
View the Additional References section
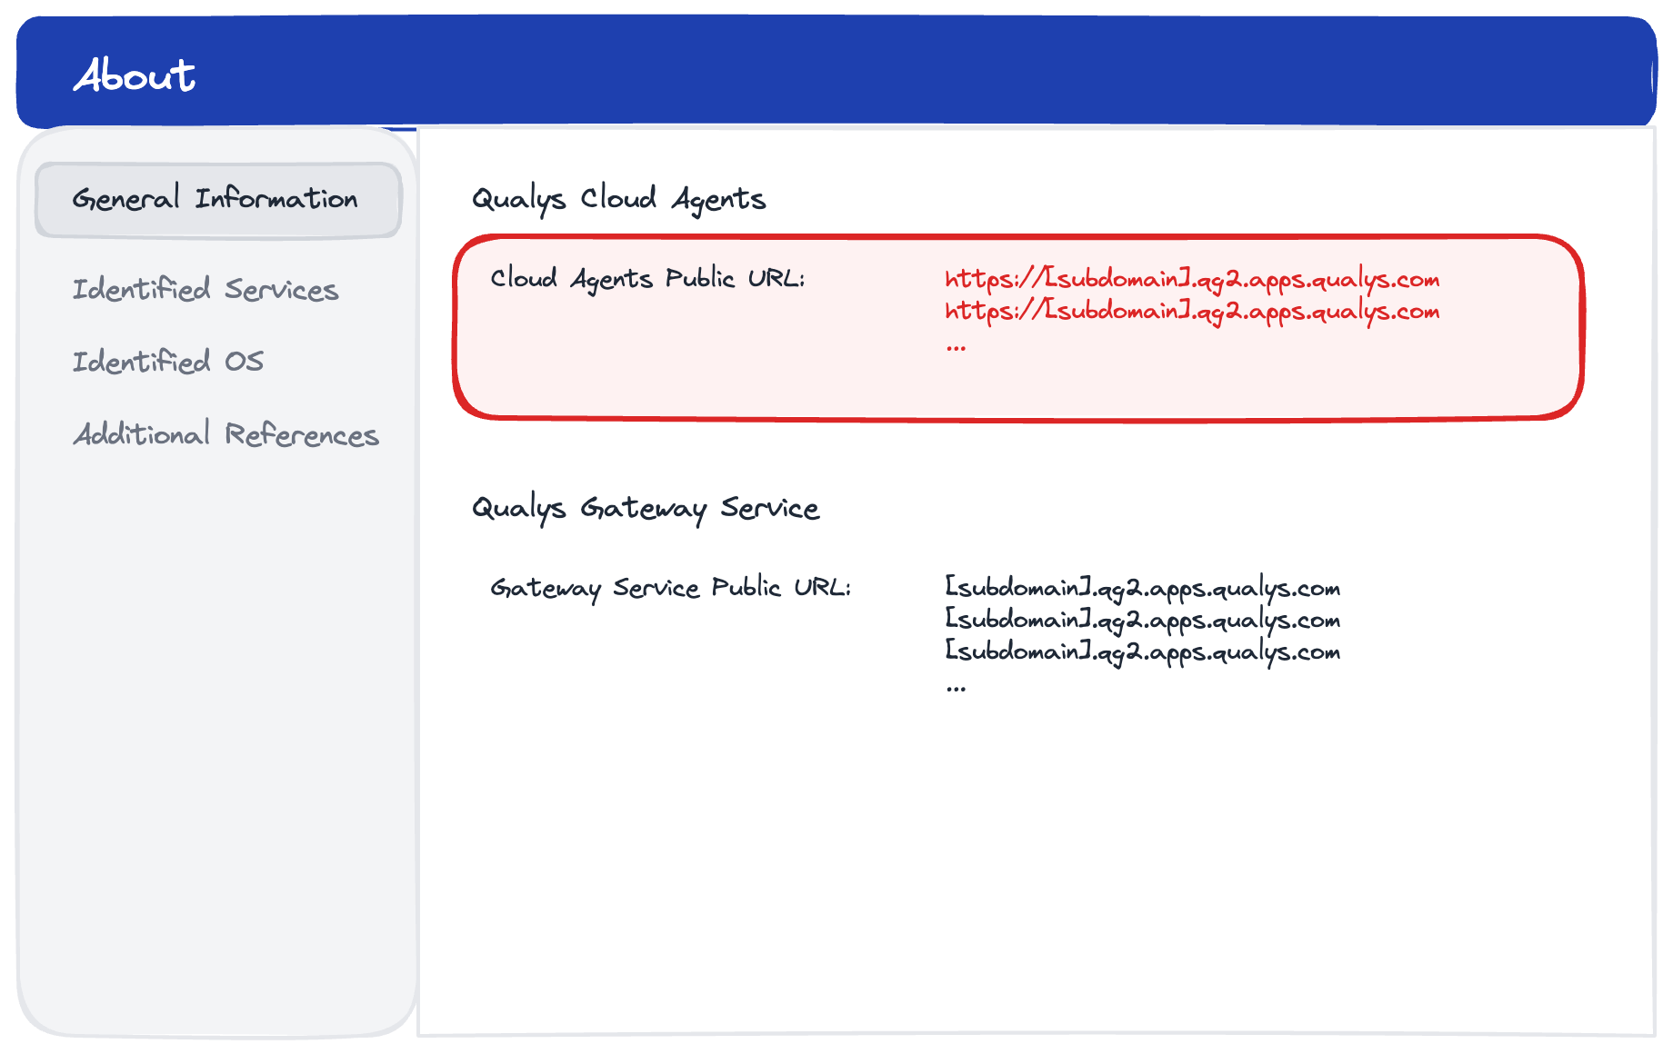pos(226,436)
